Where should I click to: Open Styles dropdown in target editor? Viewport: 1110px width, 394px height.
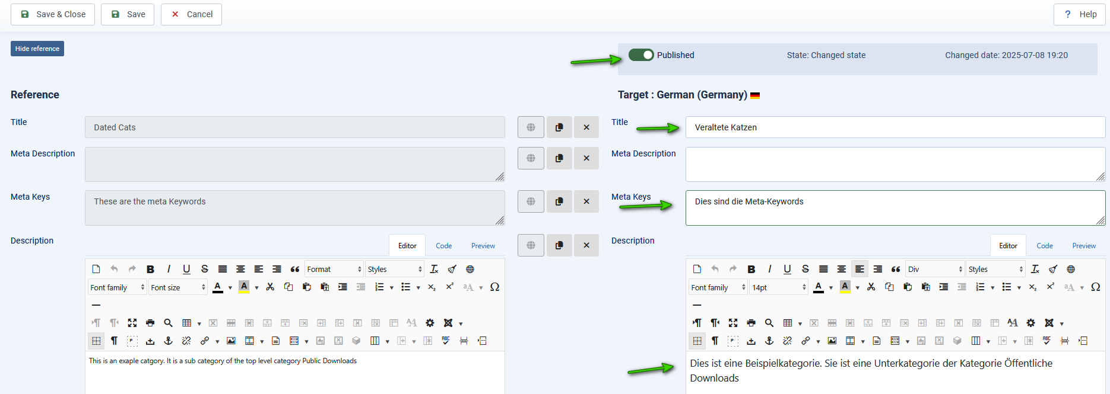point(995,269)
